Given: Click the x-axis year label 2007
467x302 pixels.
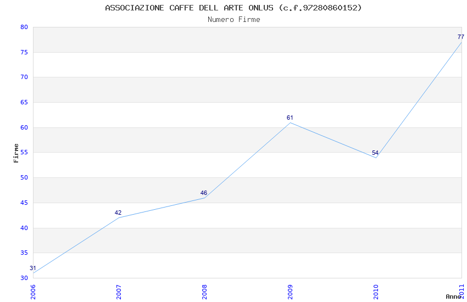Looking at the screenshot, I should click(119, 292).
